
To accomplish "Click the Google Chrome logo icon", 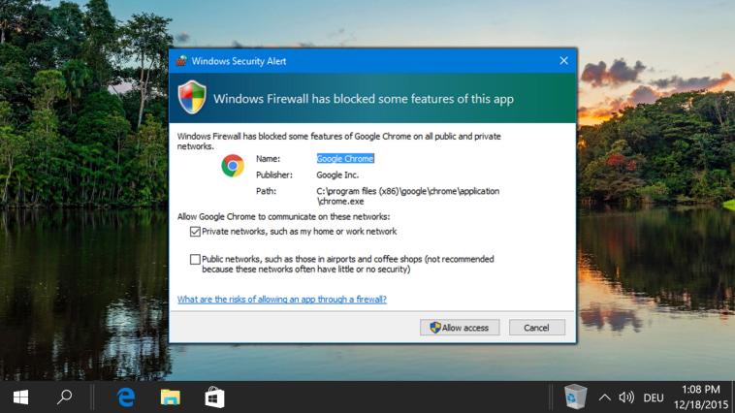I will click(x=233, y=166).
